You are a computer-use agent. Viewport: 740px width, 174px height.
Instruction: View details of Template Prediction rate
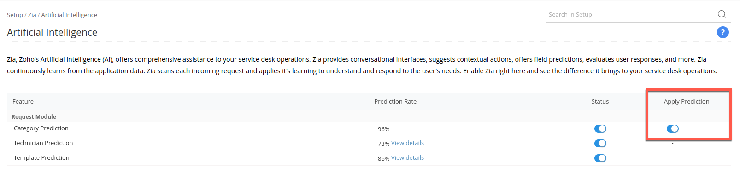click(x=407, y=158)
